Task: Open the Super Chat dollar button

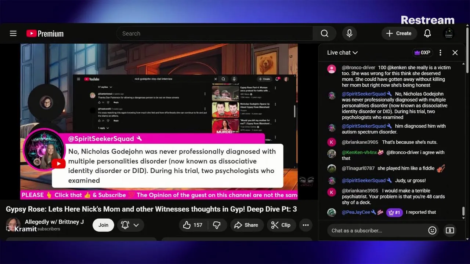Action: point(450,231)
